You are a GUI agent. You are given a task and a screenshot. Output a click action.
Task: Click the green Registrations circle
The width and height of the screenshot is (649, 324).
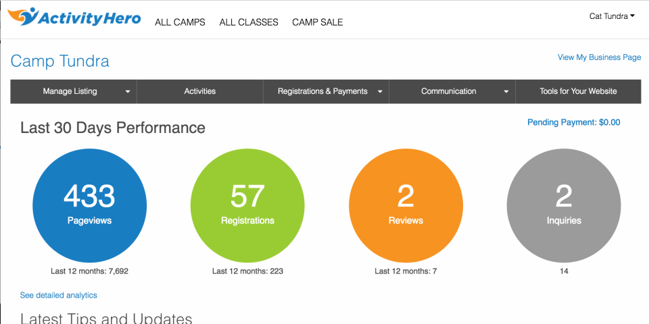click(247, 205)
